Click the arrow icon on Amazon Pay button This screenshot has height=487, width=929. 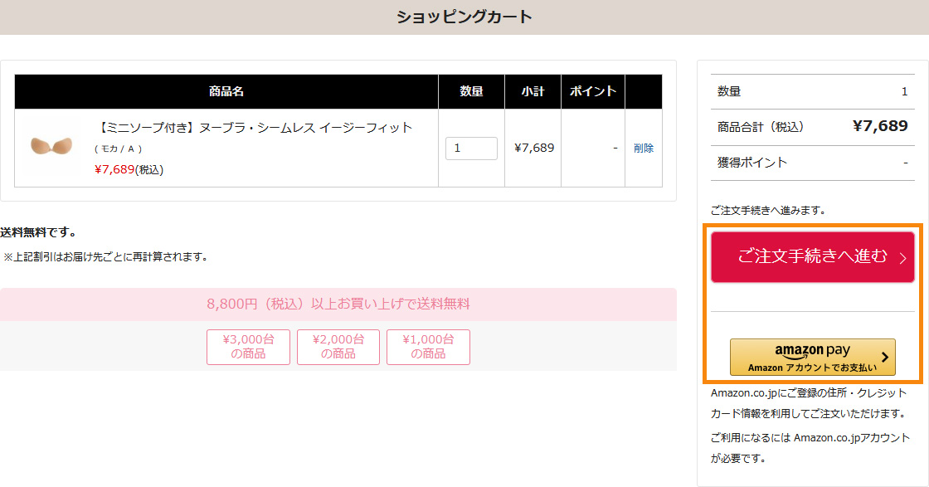[x=885, y=358]
